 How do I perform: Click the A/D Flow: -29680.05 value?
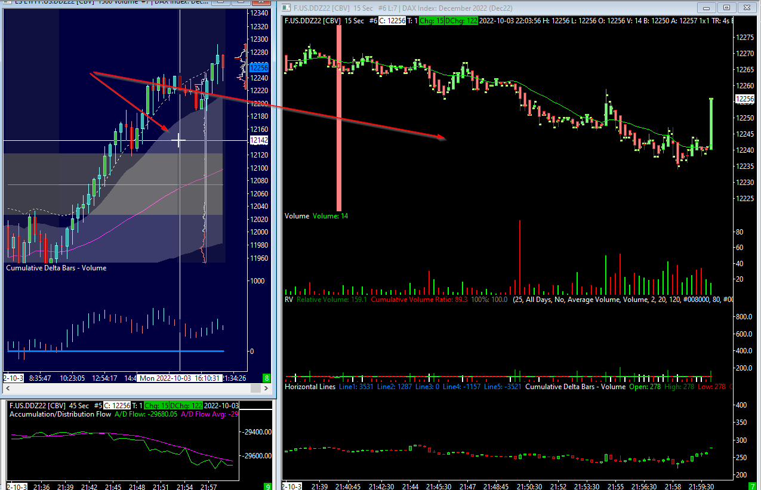146,414
